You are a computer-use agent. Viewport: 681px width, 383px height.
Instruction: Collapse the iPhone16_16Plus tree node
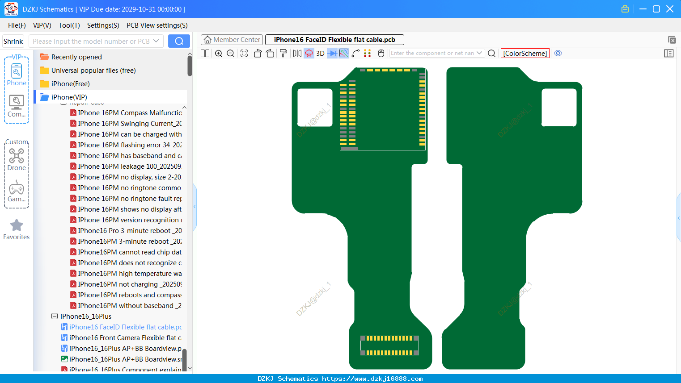pos(55,316)
